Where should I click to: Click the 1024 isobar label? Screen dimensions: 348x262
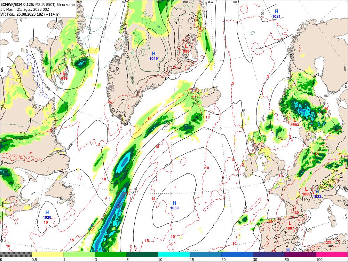tap(168, 164)
